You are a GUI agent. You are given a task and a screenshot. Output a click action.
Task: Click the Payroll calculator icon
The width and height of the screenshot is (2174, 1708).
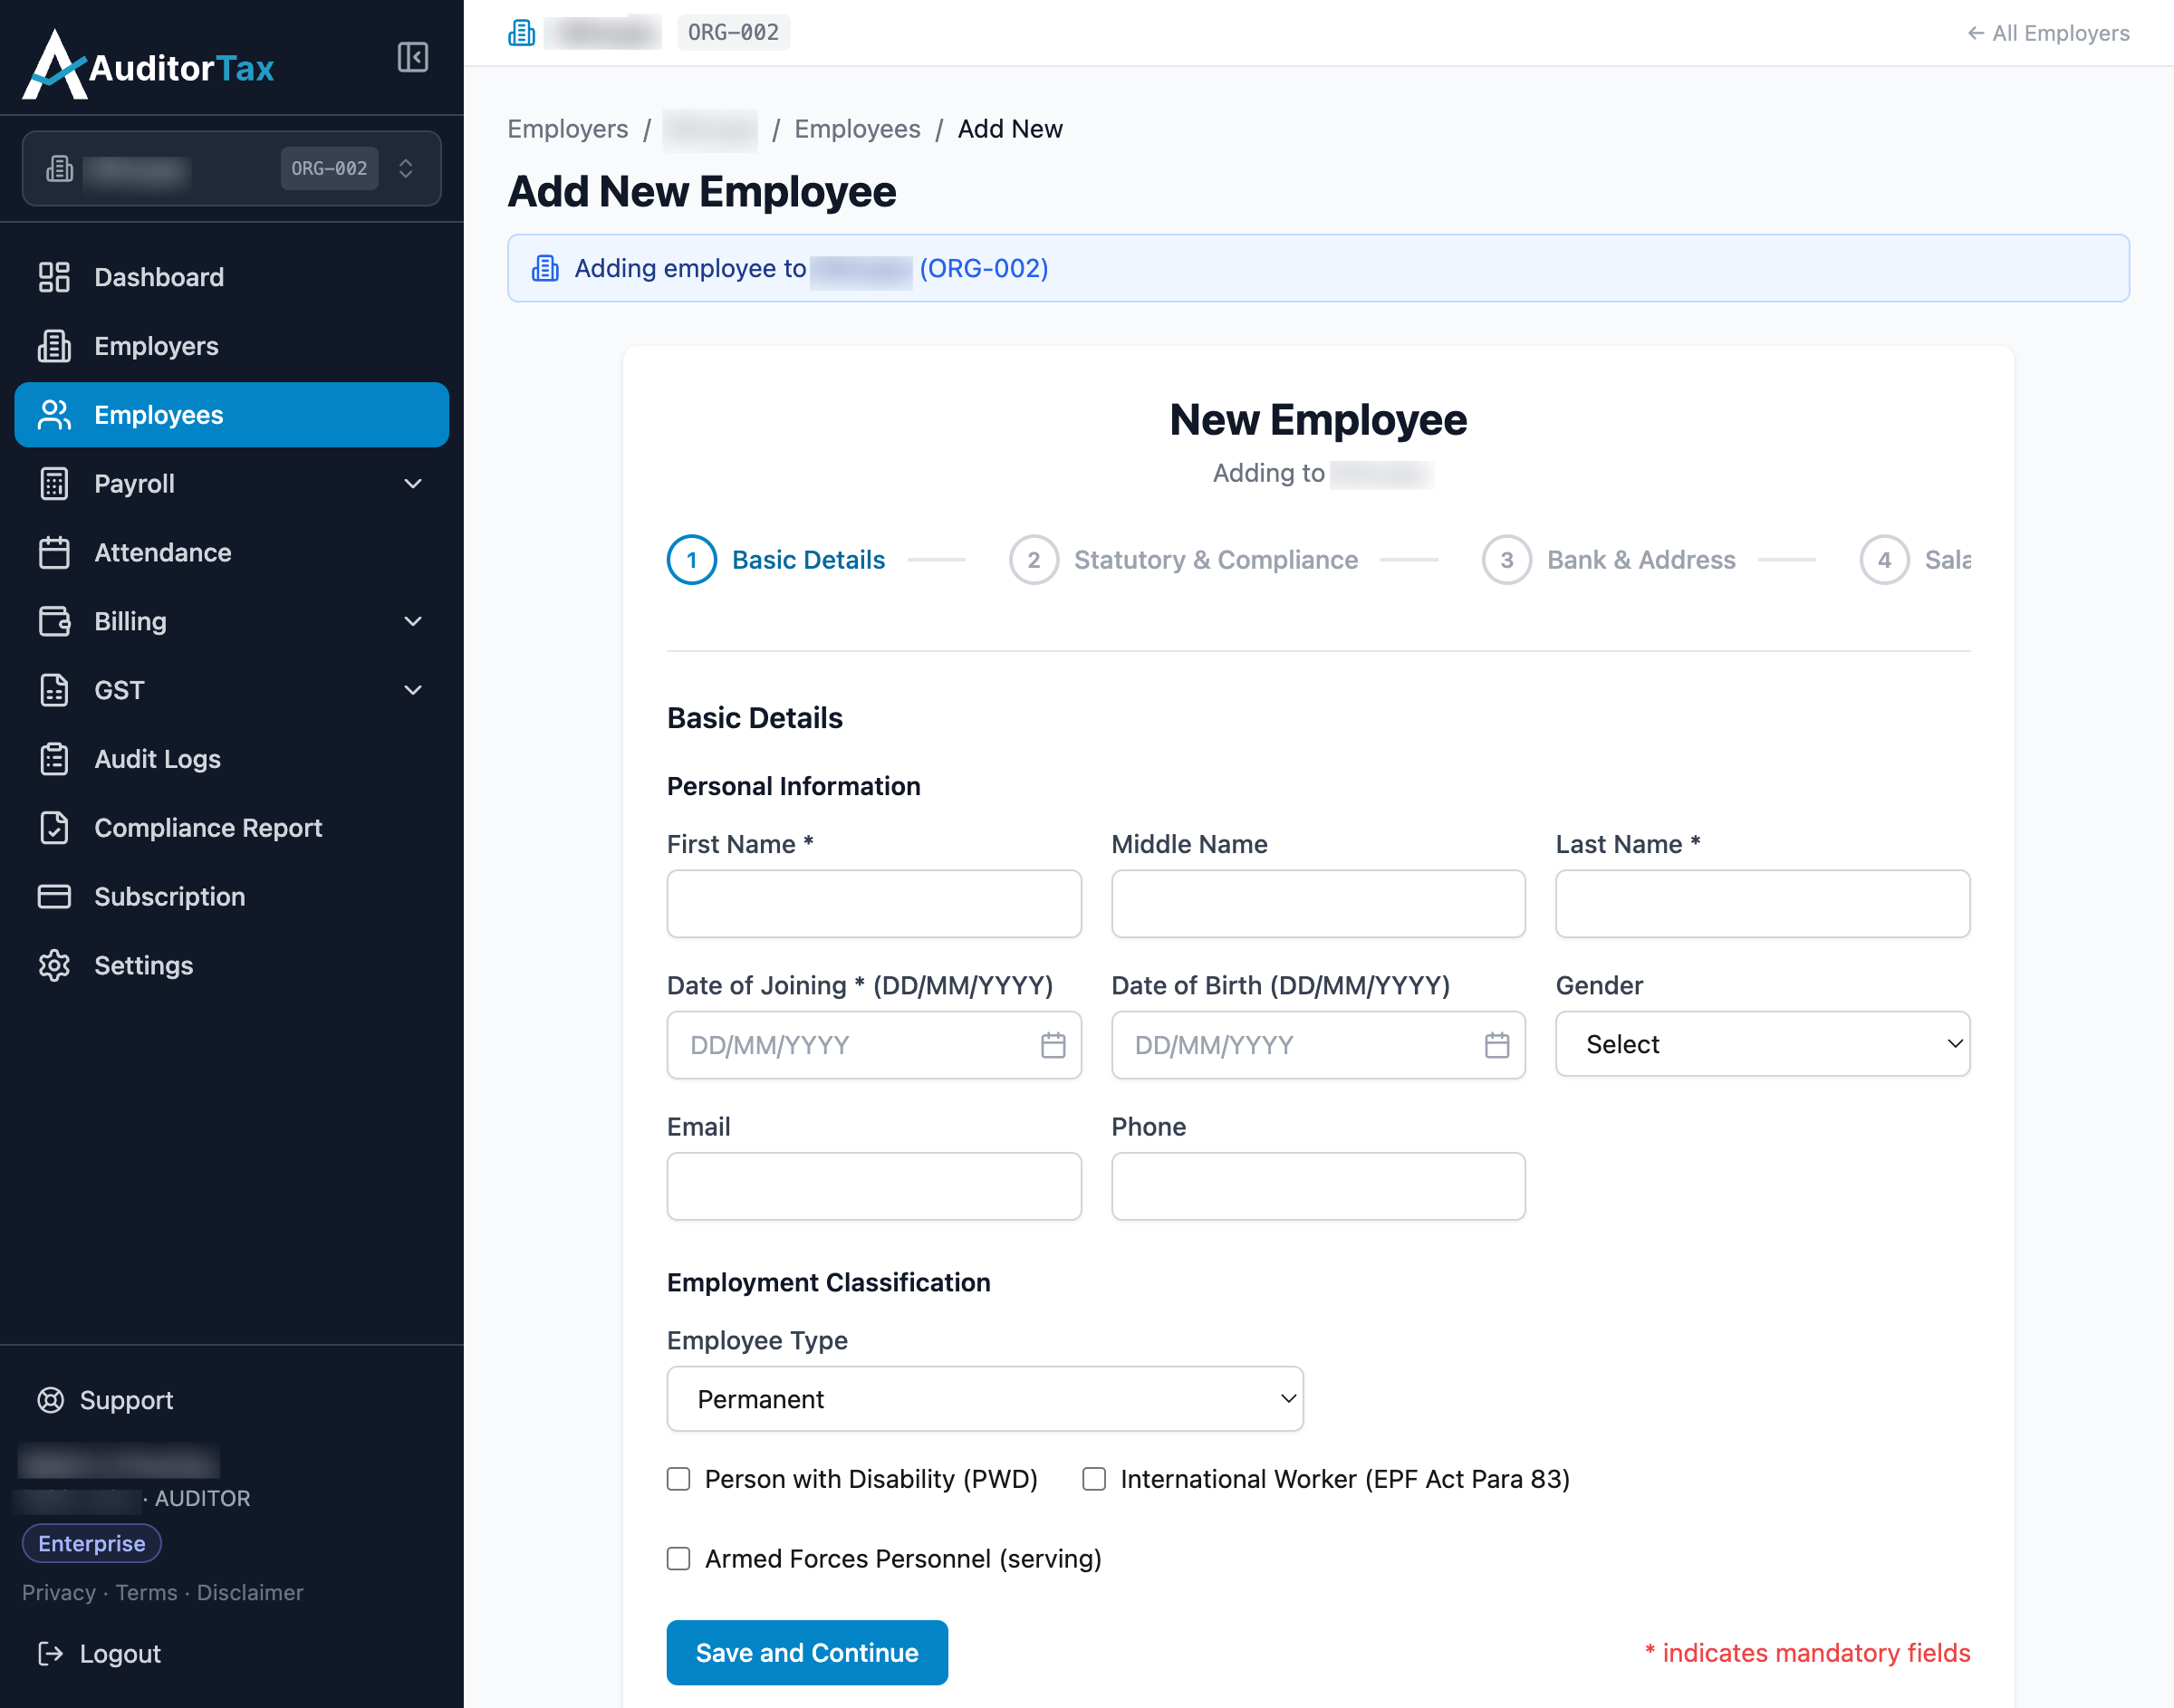coord(54,484)
